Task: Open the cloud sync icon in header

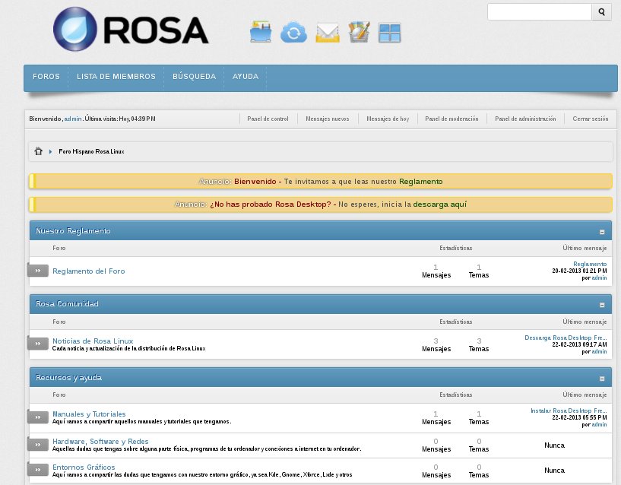Action: click(293, 33)
